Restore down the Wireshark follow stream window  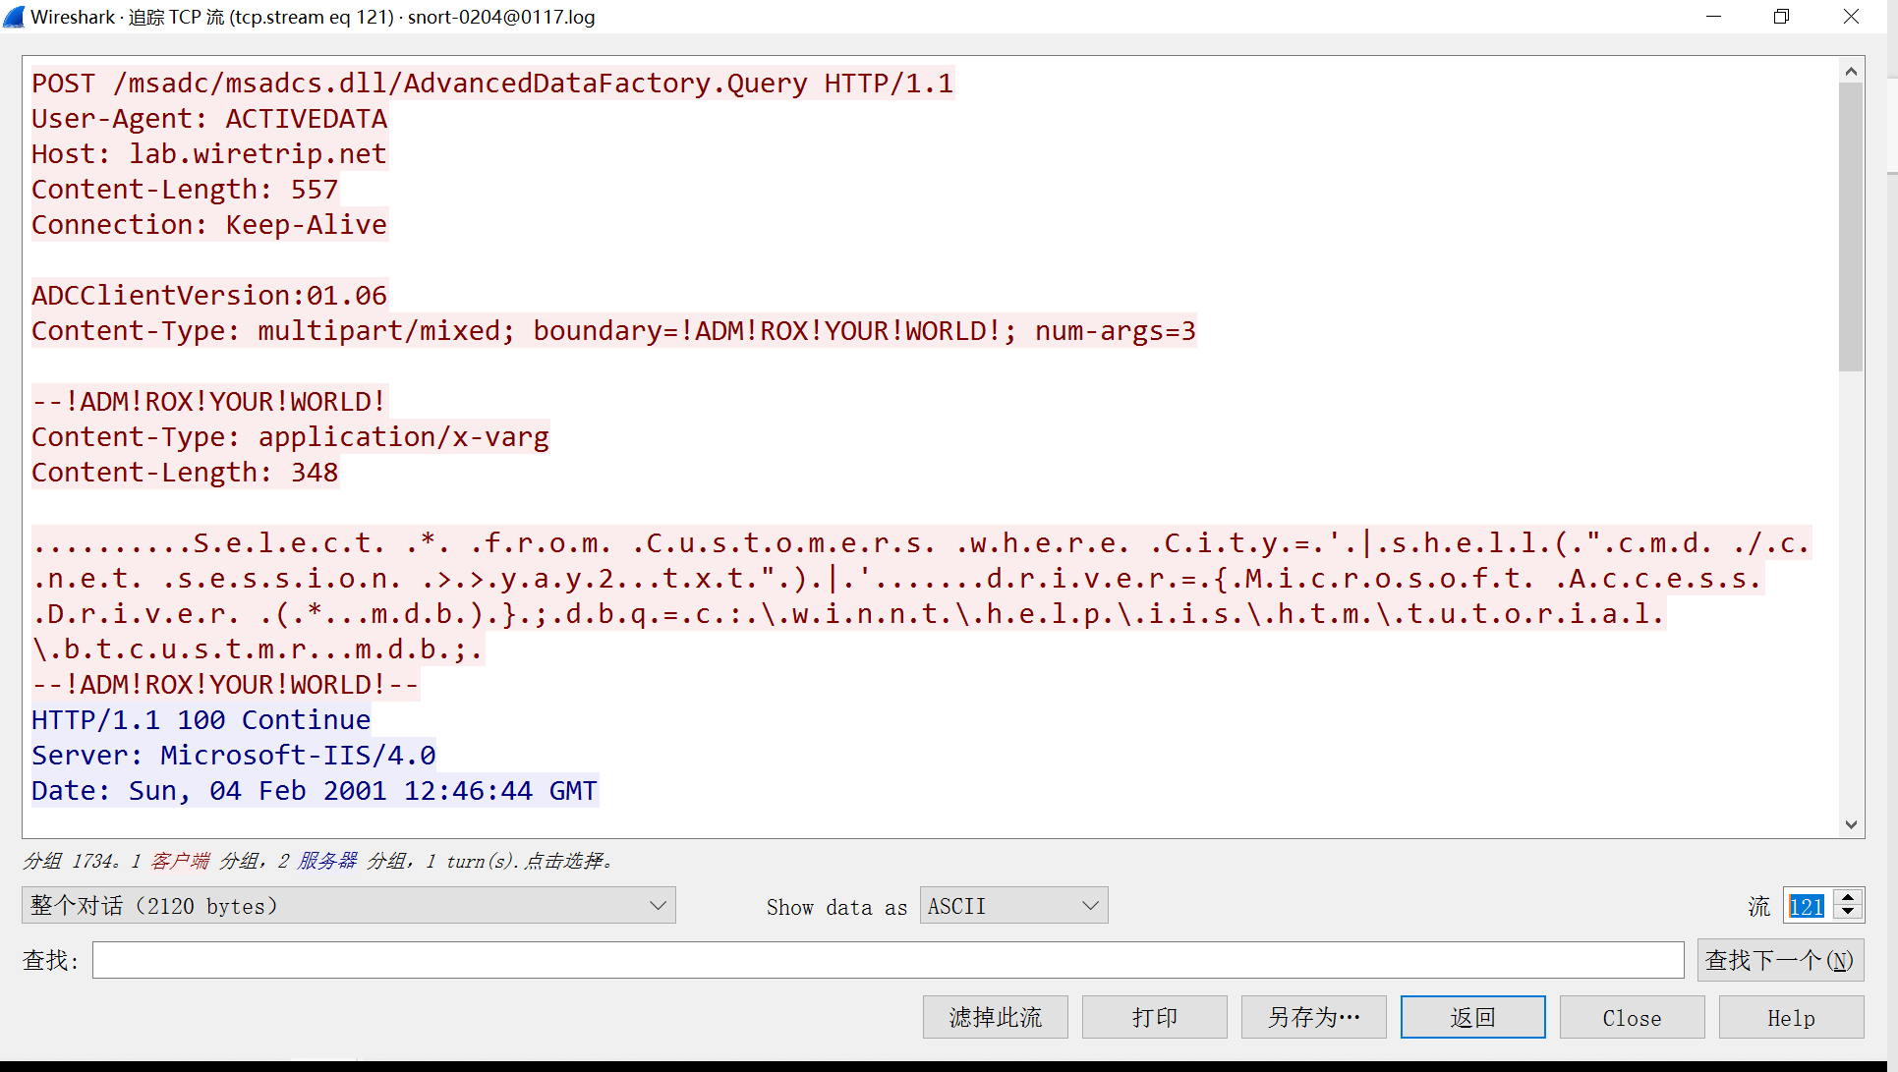click(x=1781, y=17)
